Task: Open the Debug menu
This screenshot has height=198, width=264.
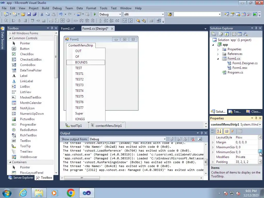Action: point(57,8)
